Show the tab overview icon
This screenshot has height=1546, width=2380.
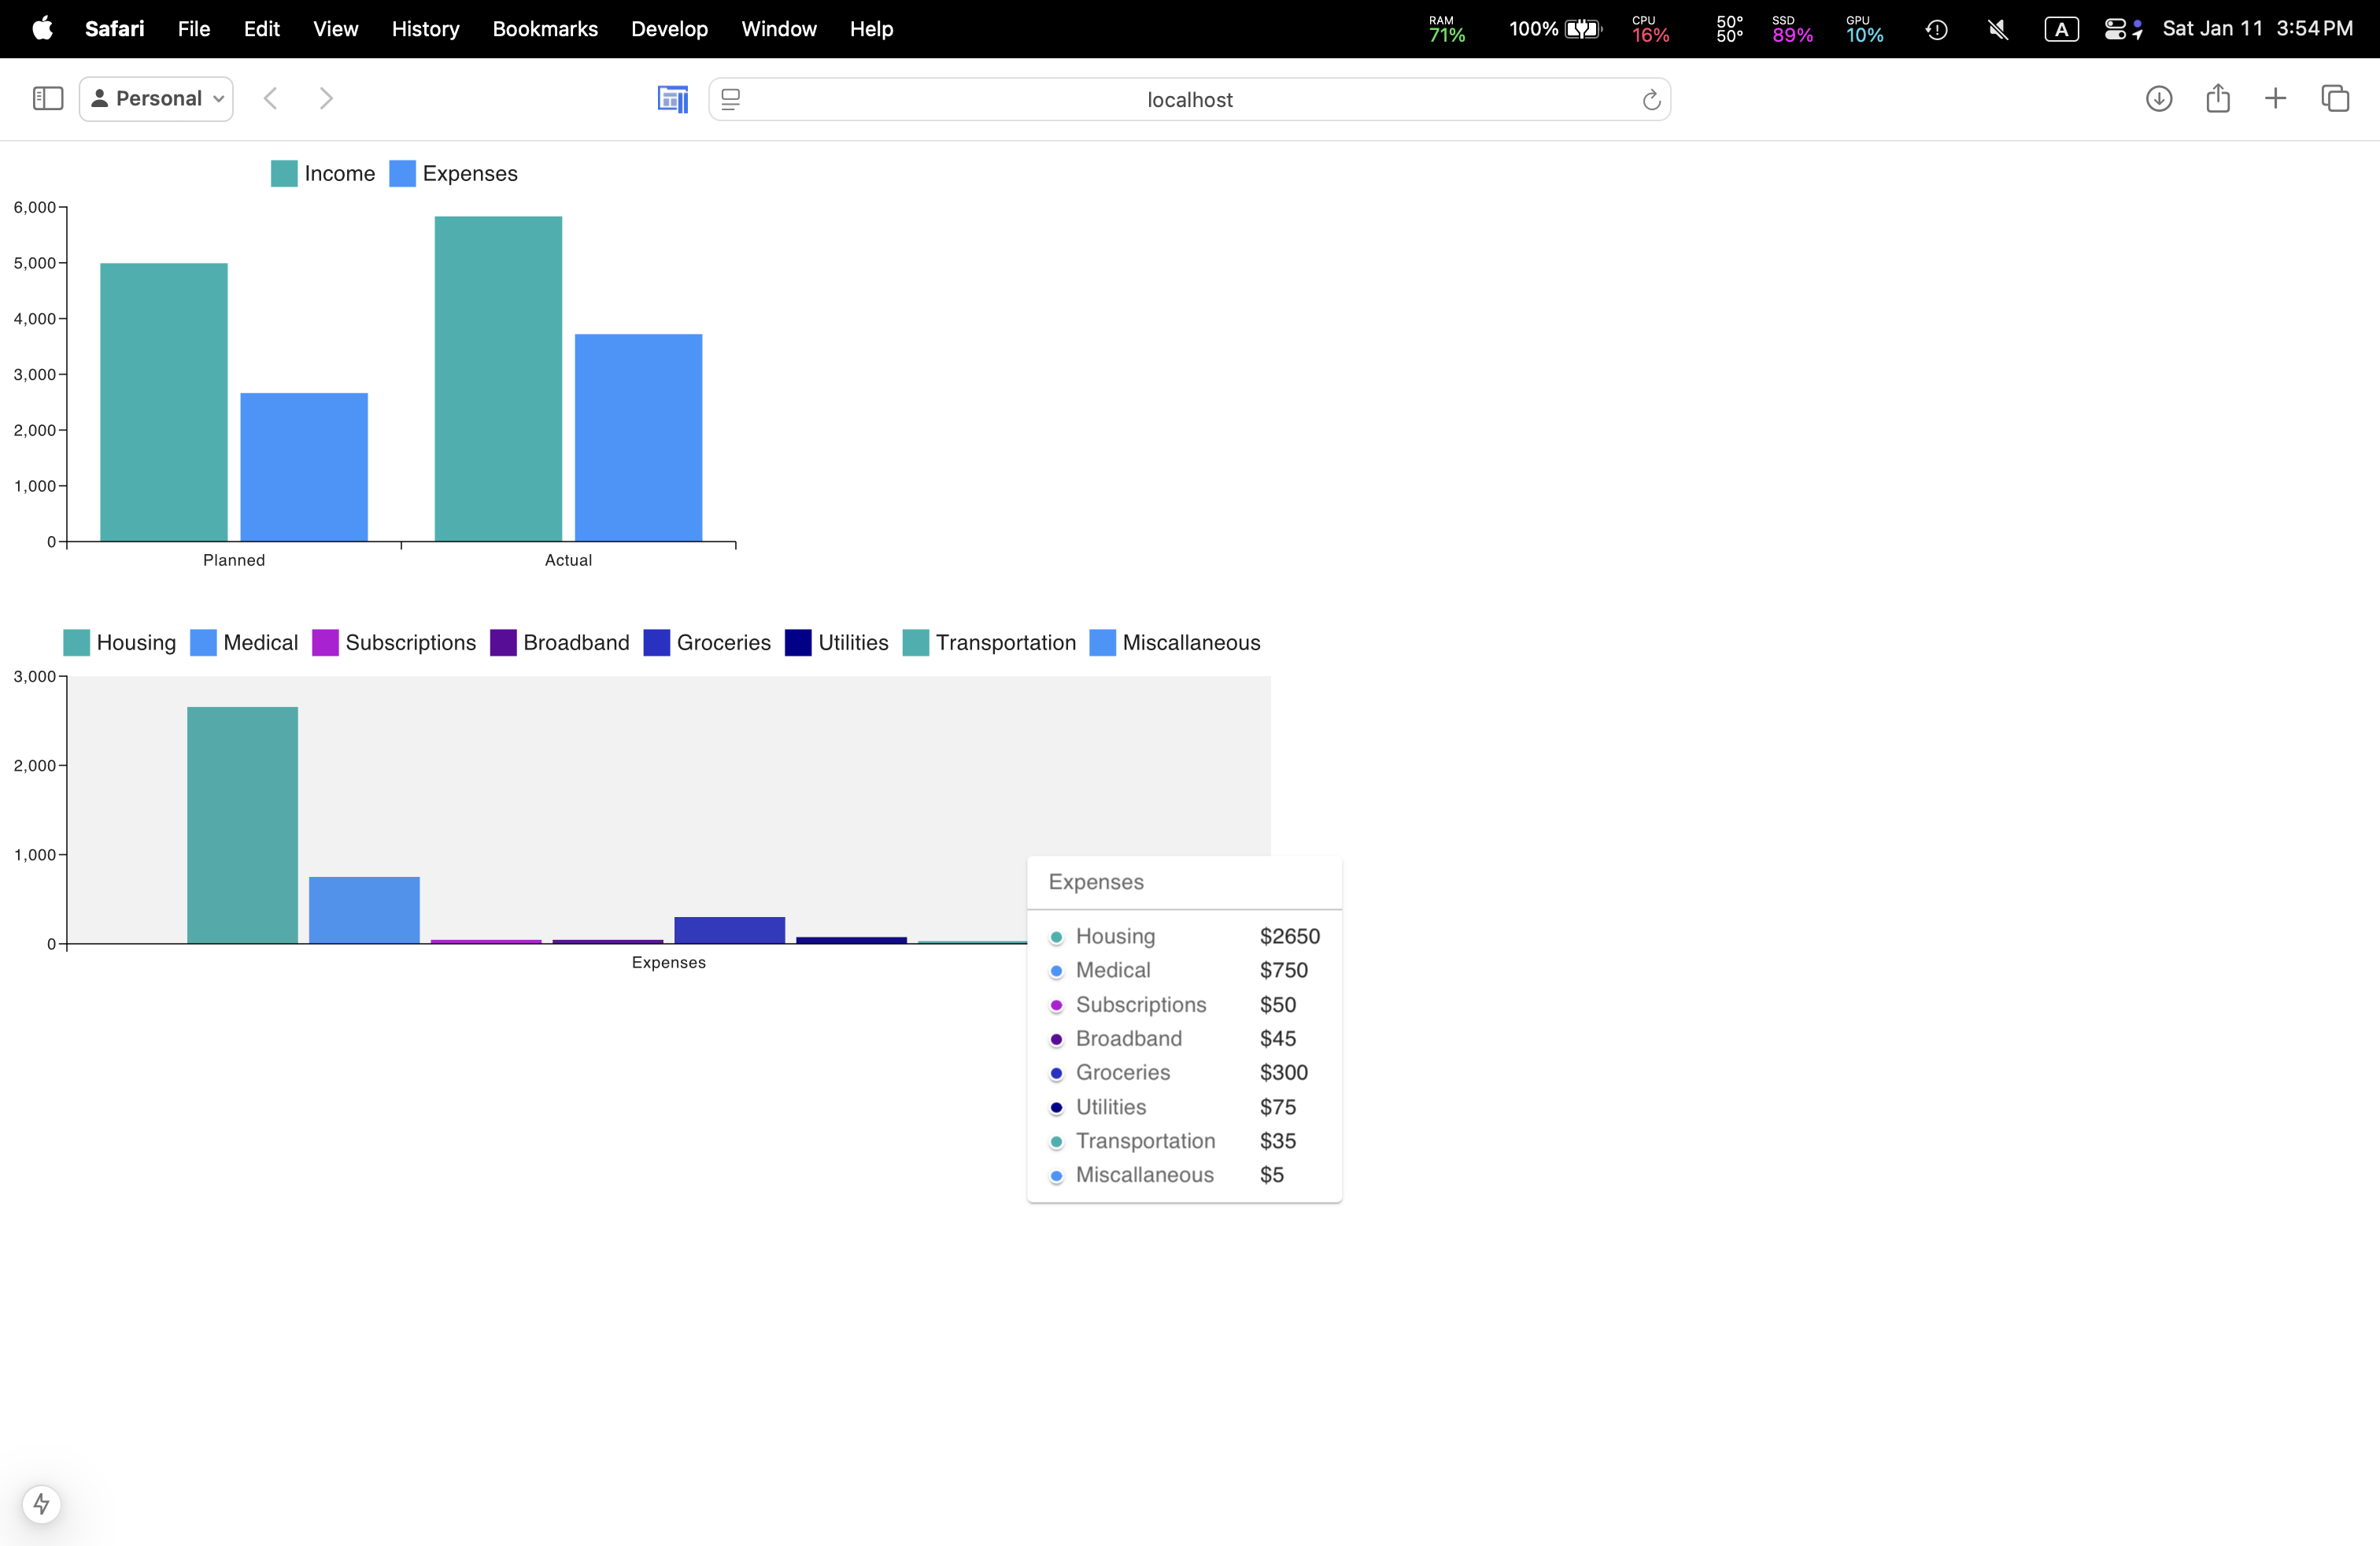pyautogui.click(x=2335, y=98)
